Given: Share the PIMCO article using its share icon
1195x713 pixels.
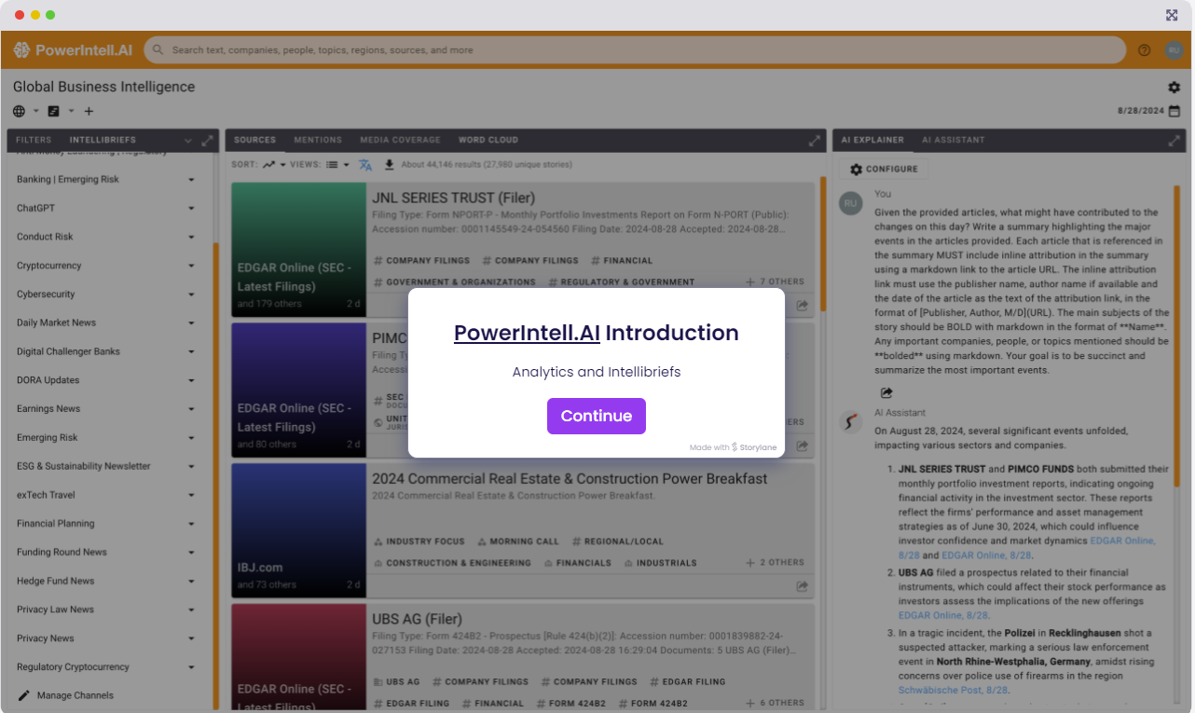Looking at the screenshot, I should [x=802, y=446].
